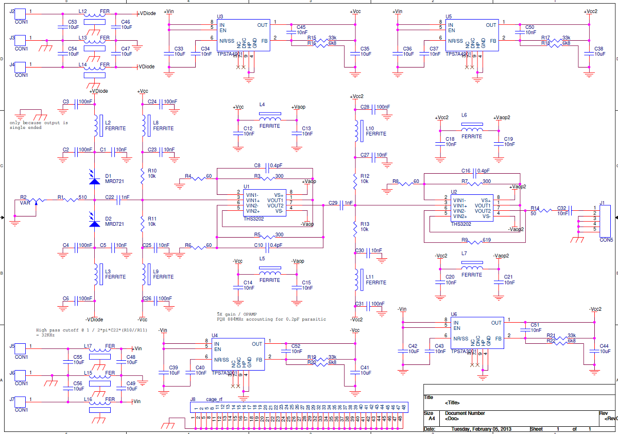
Task: Click the 'only because output is' note
Action: [39, 123]
